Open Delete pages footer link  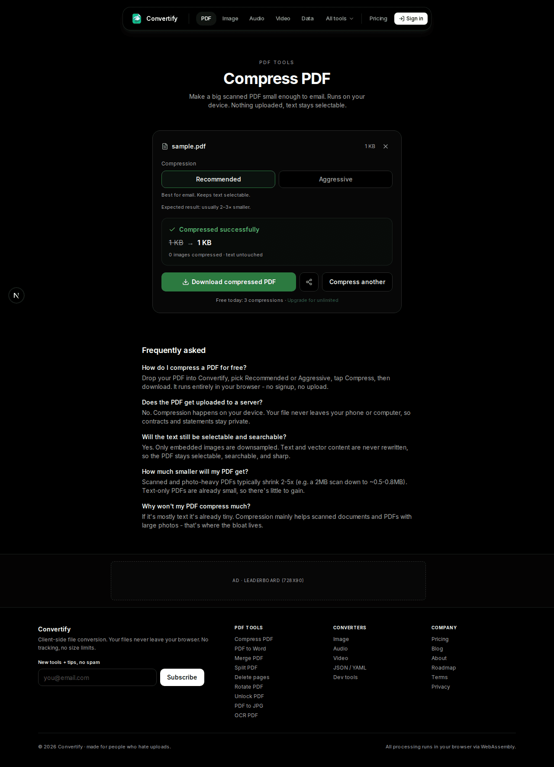pyautogui.click(x=252, y=677)
